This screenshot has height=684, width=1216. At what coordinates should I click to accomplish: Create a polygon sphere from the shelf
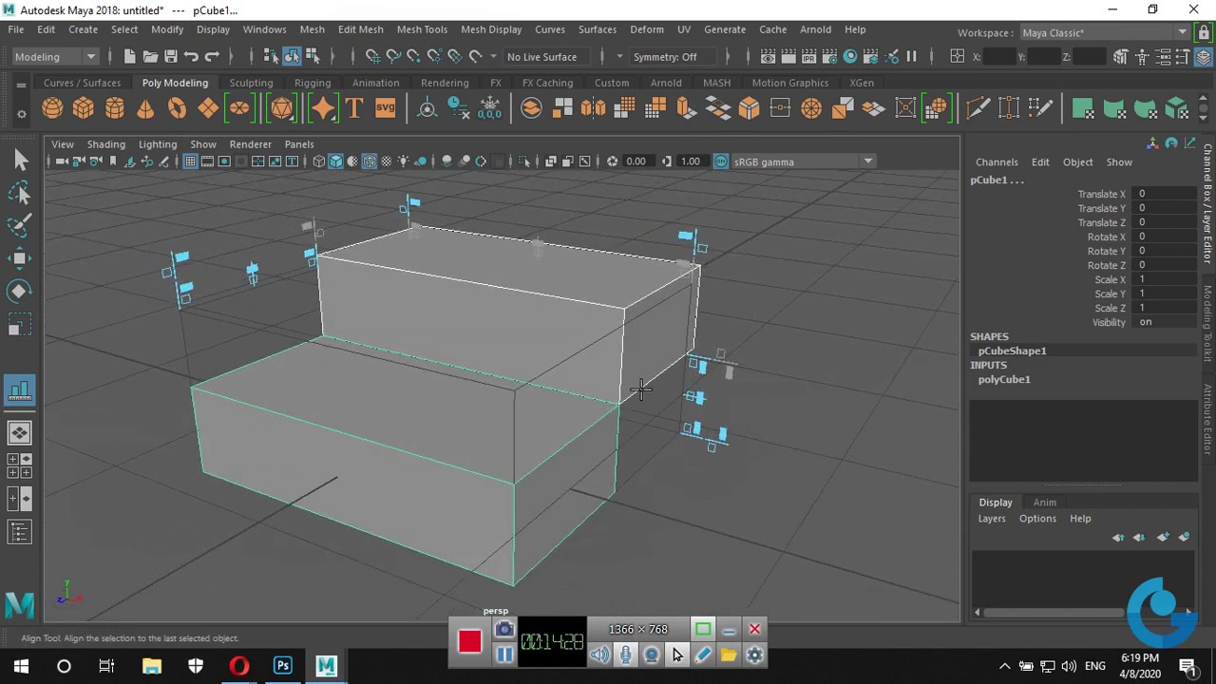52,108
